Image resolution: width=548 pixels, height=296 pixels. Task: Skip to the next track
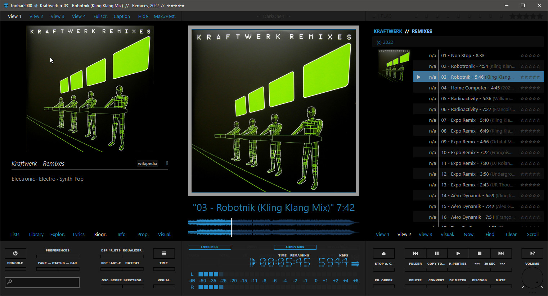501,253
